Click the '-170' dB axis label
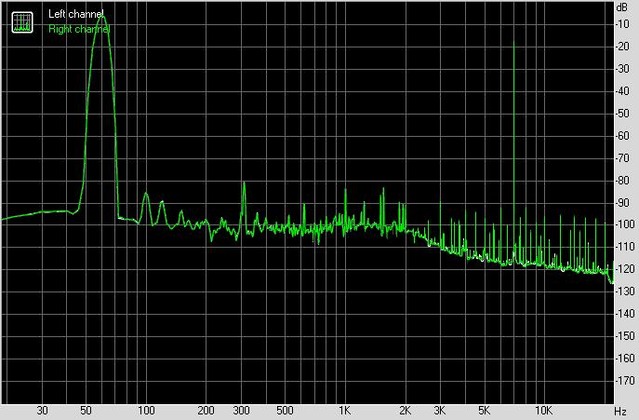Image resolution: width=639 pixels, height=420 pixels. (x=624, y=381)
